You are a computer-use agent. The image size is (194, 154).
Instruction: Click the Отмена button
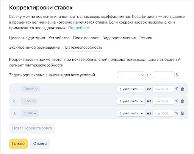(40, 144)
